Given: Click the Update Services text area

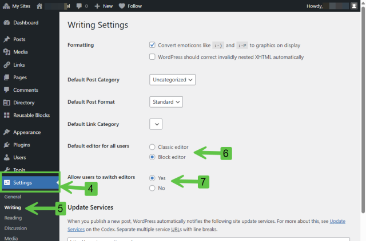Looking at the screenshot, I should pyautogui.click(x=209, y=239).
